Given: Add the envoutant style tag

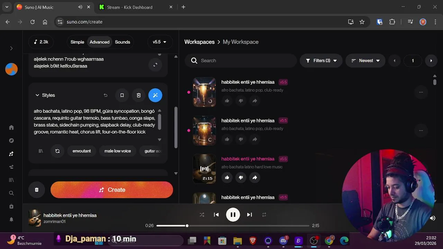Looking at the screenshot, I should click(82, 151).
